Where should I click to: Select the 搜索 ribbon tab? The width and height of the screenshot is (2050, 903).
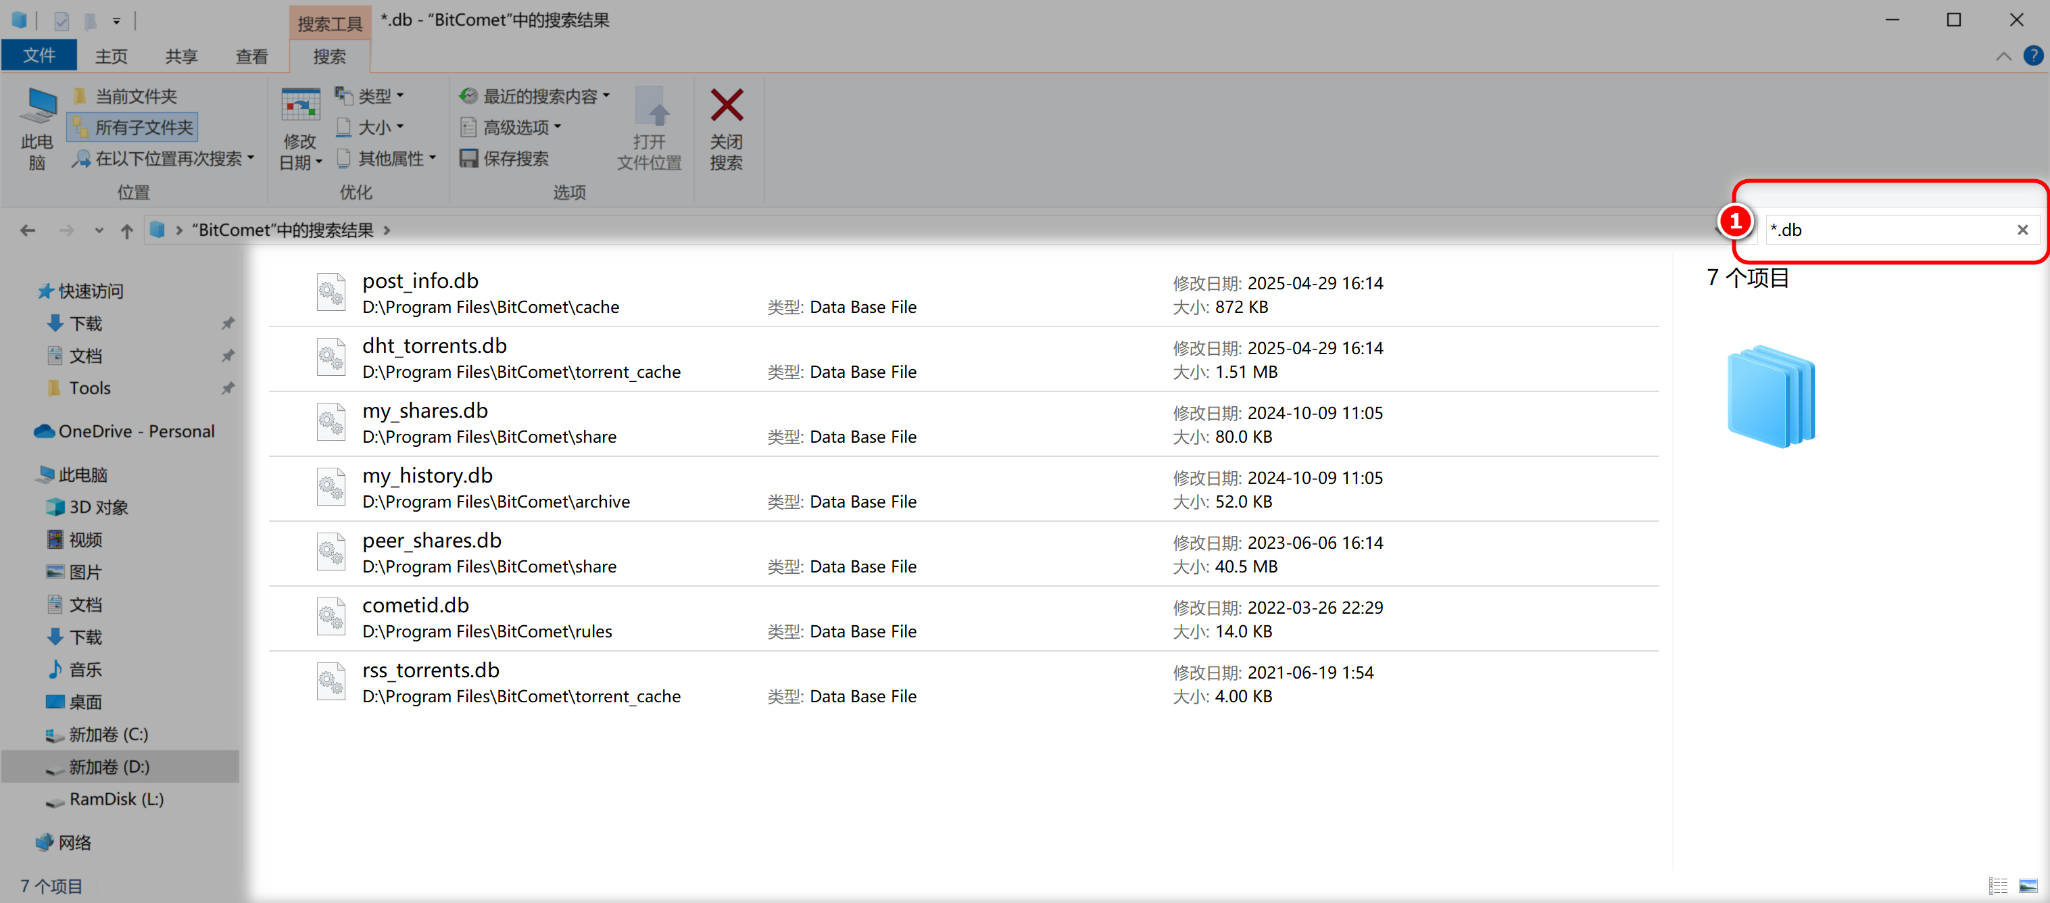click(329, 57)
